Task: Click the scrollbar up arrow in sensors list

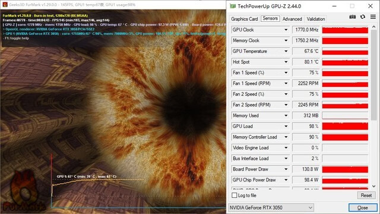Action: 373,27
